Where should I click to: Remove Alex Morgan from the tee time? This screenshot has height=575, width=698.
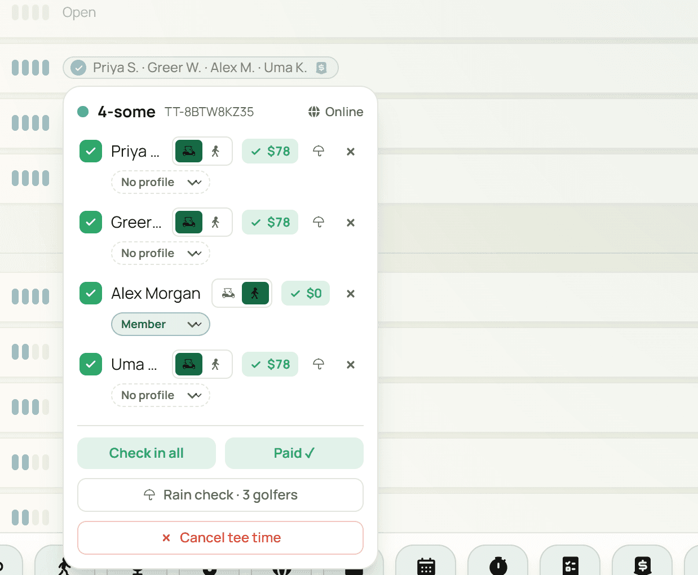click(x=351, y=293)
